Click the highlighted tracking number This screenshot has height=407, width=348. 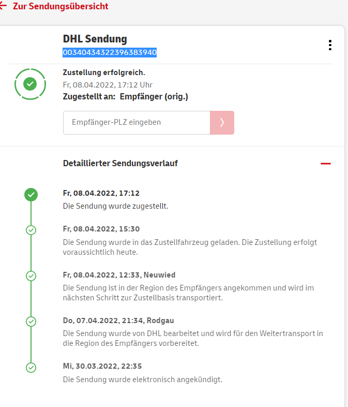coord(110,52)
